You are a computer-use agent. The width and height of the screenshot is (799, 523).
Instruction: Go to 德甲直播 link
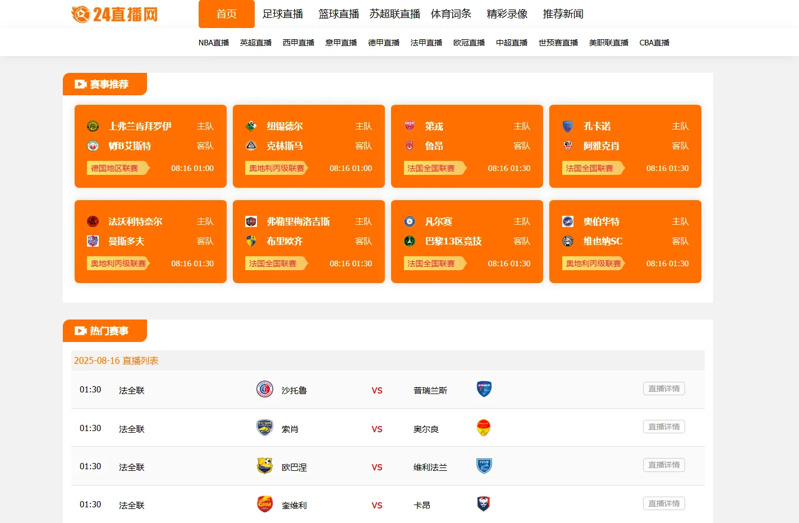pyautogui.click(x=384, y=43)
